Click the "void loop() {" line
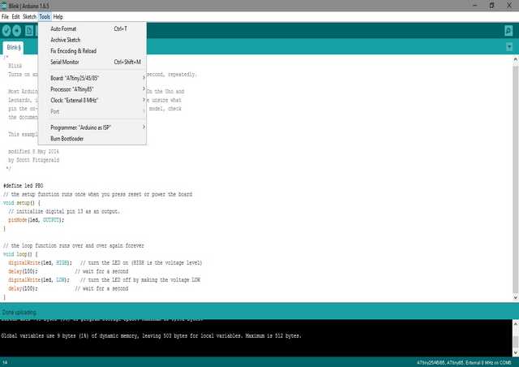This screenshot has height=367, width=519. point(20,254)
